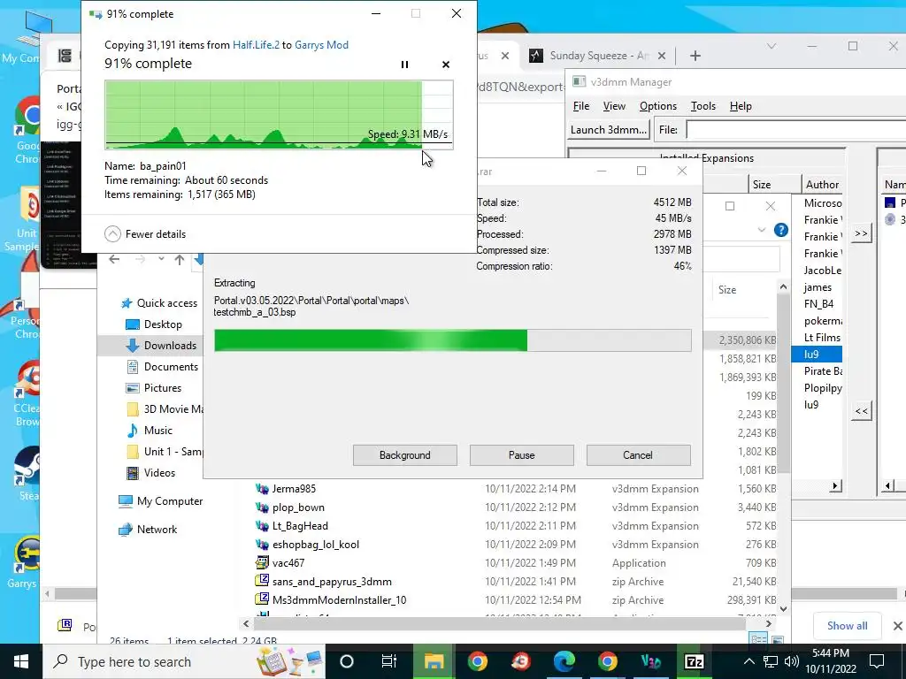906x679 pixels.
Task: Focus the File input field in v3dmm Manager
Action: (795, 129)
